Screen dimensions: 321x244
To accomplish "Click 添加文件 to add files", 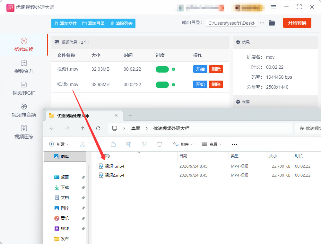I will [66, 23].
